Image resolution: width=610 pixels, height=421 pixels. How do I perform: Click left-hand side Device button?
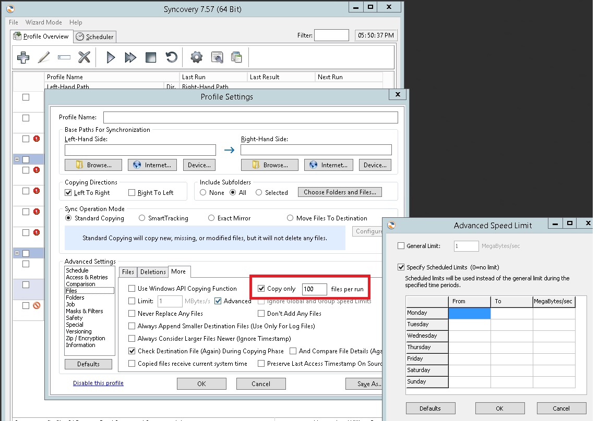pyautogui.click(x=199, y=165)
